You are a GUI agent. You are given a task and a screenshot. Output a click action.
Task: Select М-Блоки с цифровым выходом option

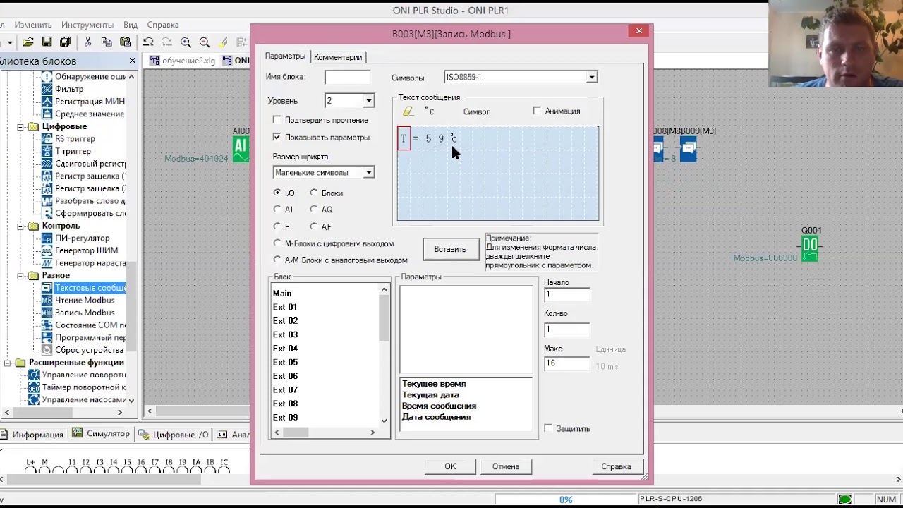point(277,243)
